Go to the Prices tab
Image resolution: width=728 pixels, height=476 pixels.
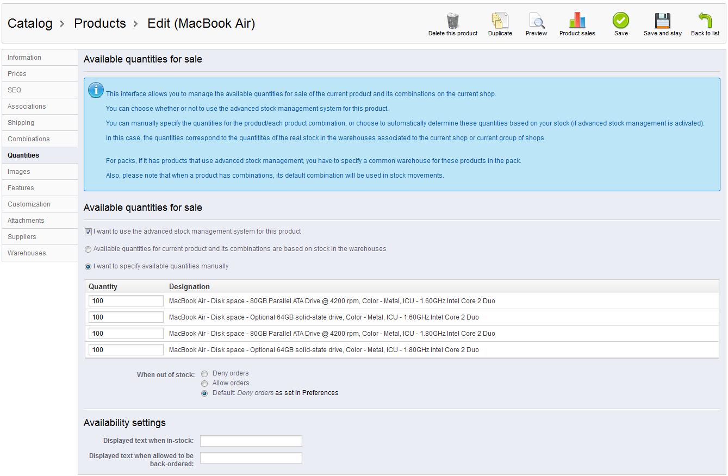tap(17, 74)
